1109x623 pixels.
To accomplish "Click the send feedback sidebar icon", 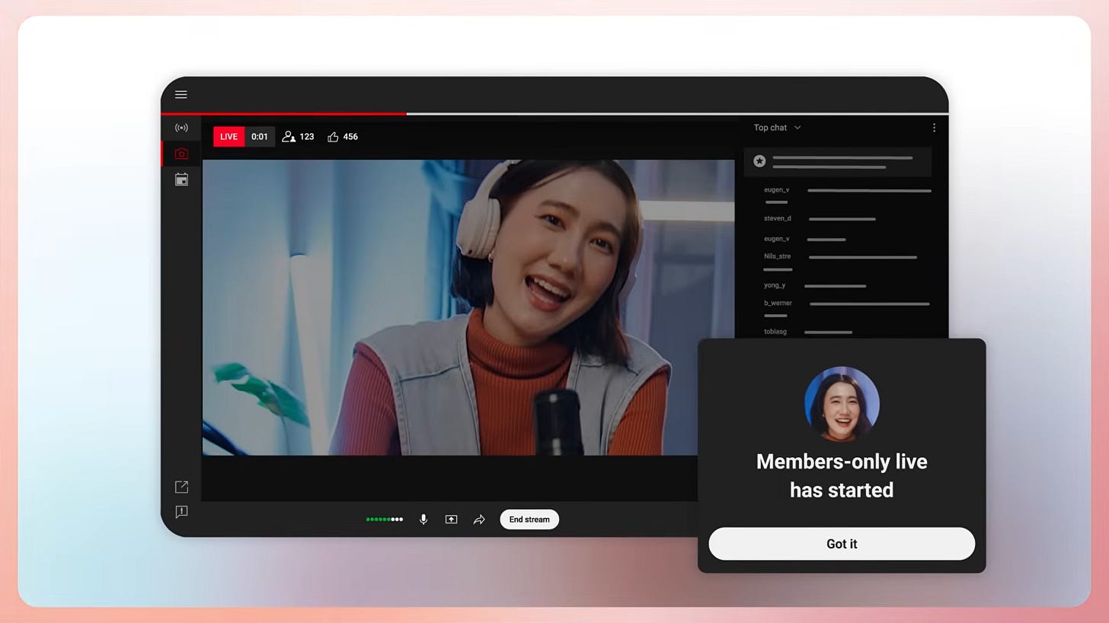I will 181,512.
